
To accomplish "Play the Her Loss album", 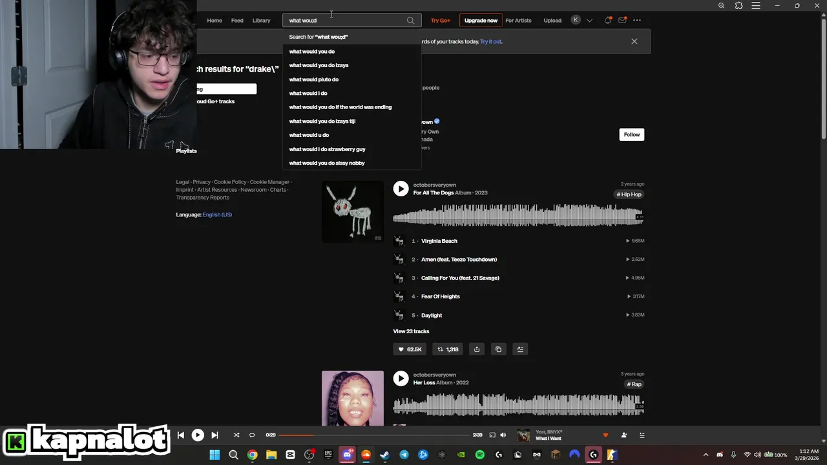I will coord(401,378).
